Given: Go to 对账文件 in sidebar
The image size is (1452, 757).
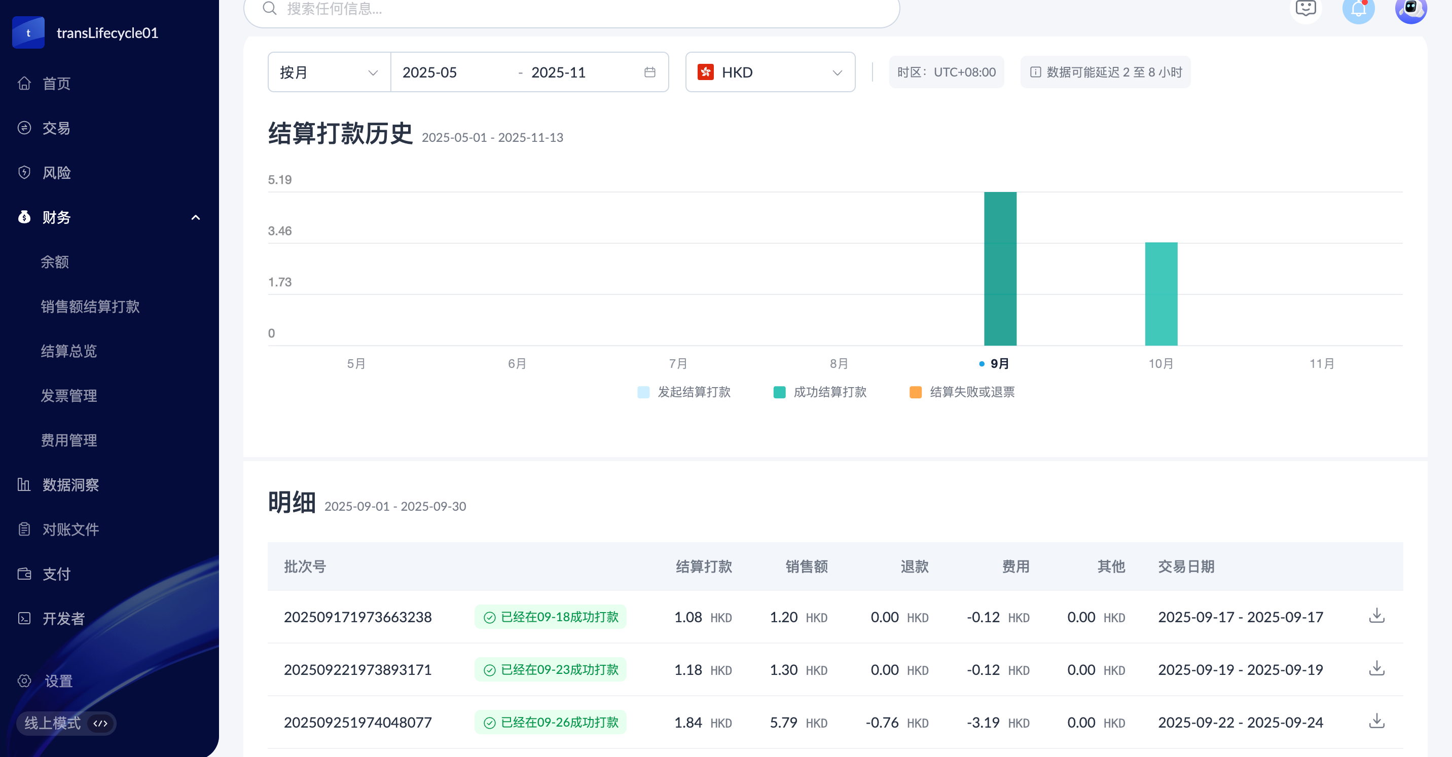Looking at the screenshot, I should (x=70, y=529).
